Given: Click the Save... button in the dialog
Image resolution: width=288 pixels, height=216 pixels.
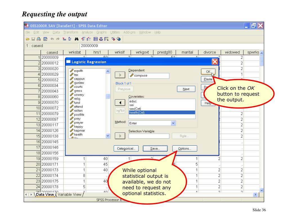Looking at the screenshot, I should point(155,148).
